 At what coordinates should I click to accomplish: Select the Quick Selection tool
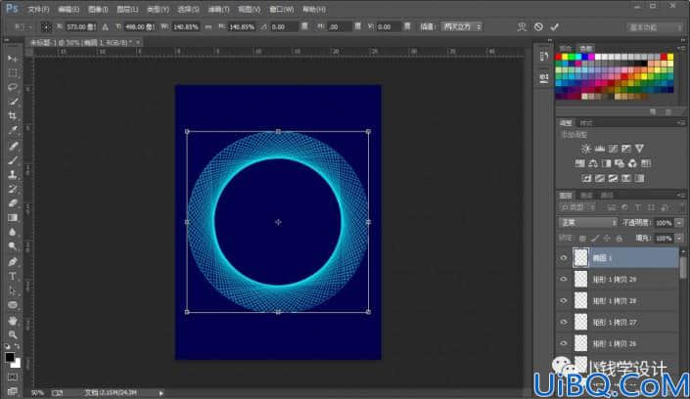[x=13, y=102]
